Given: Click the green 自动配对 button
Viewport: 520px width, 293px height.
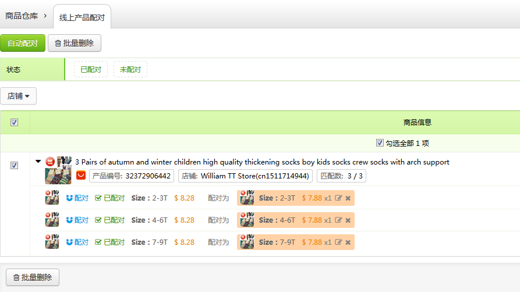Looking at the screenshot, I should 23,43.
